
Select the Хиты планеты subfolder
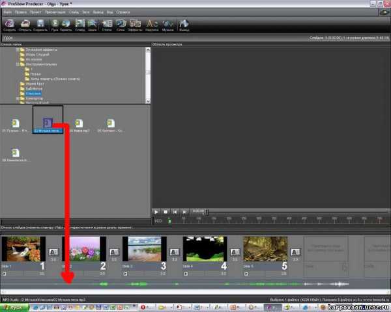tap(55, 79)
